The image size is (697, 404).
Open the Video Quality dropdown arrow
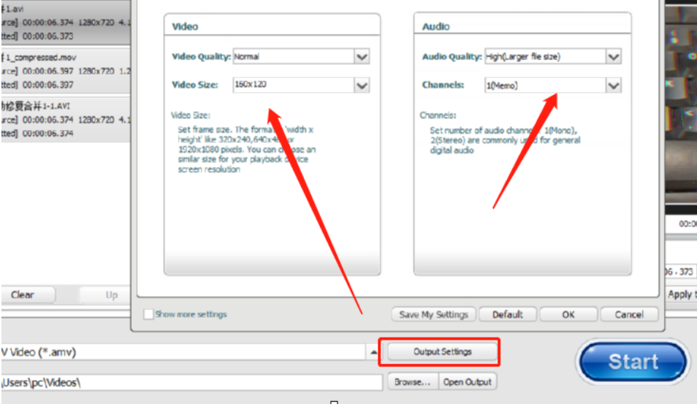point(362,57)
